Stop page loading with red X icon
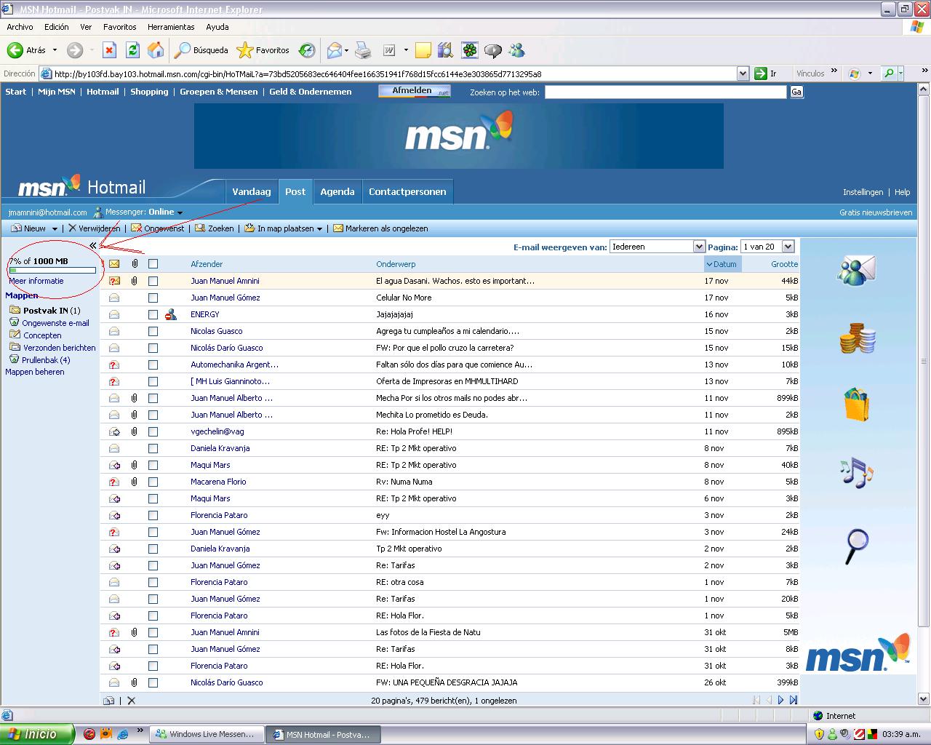 pos(109,50)
